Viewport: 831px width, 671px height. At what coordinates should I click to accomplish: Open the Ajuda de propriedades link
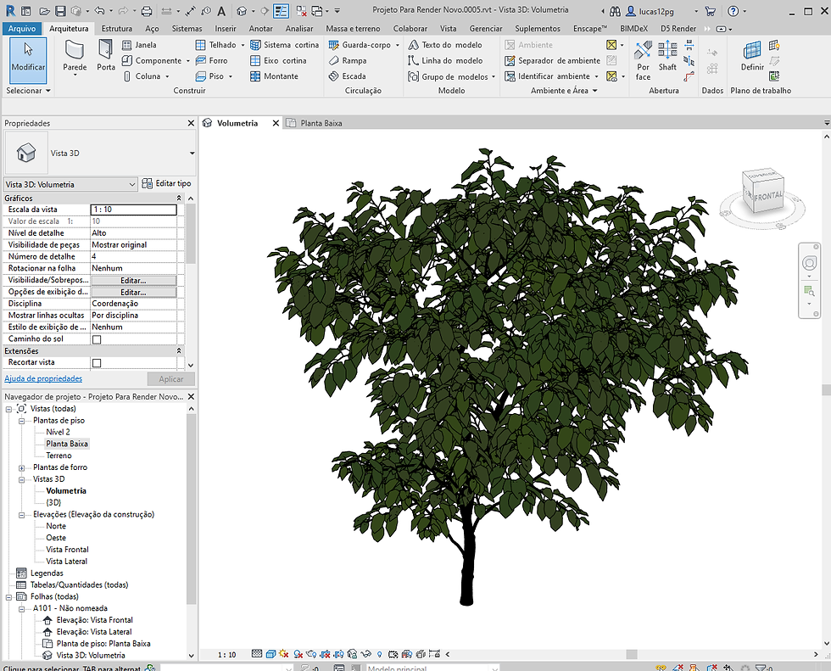click(43, 378)
